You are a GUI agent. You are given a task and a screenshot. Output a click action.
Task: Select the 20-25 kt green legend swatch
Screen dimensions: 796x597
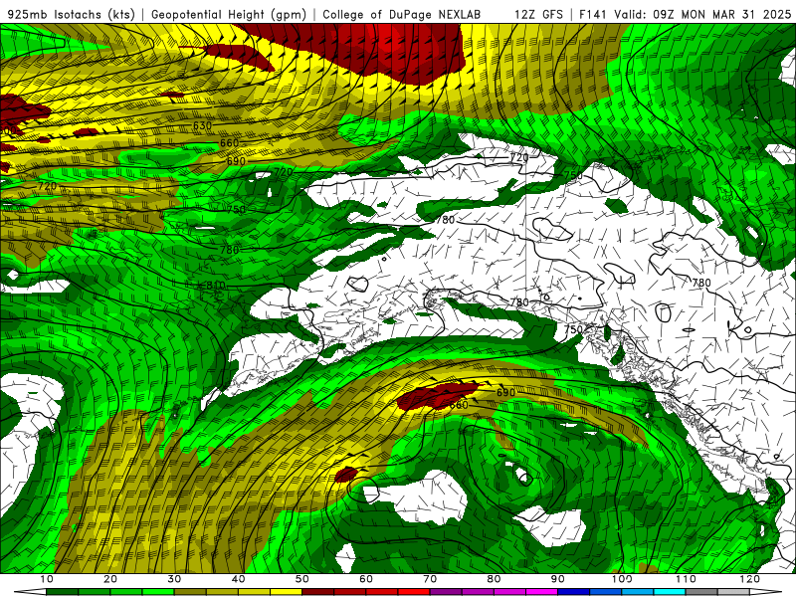coord(126,592)
